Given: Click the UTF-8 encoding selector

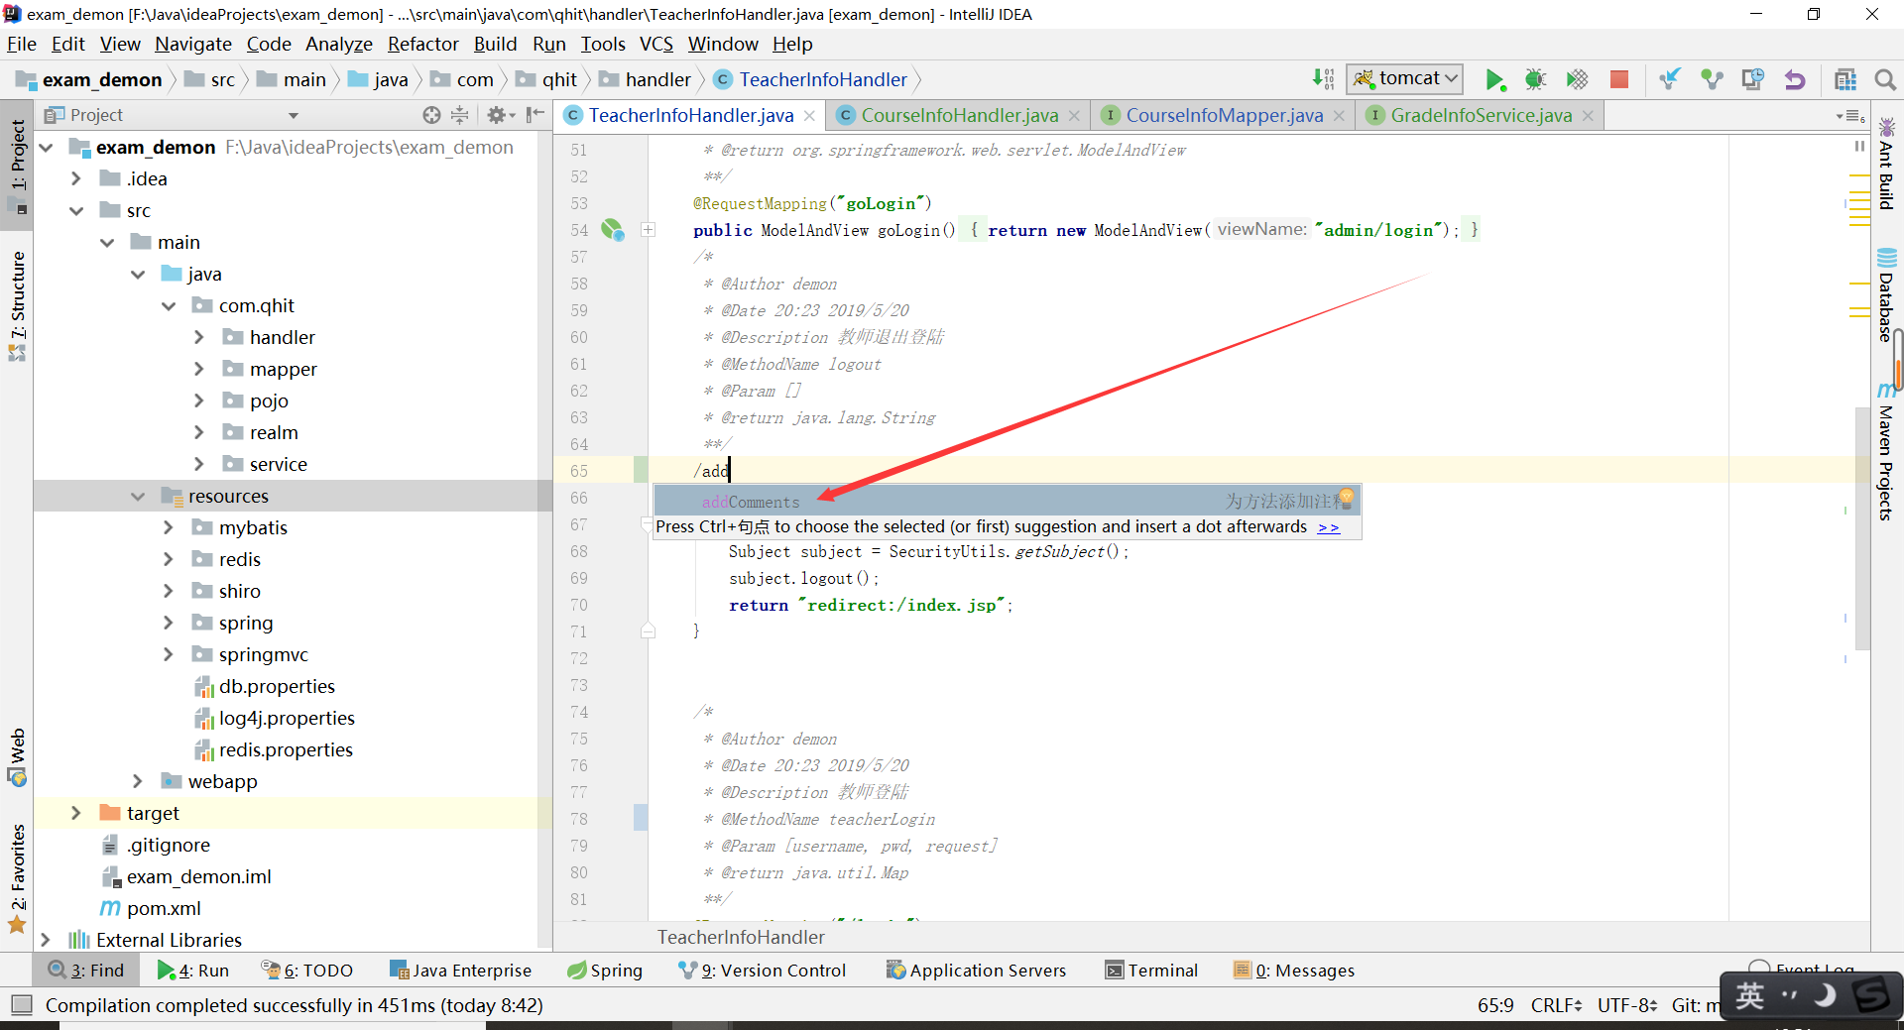Looking at the screenshot, I should coord(1627,1005).
